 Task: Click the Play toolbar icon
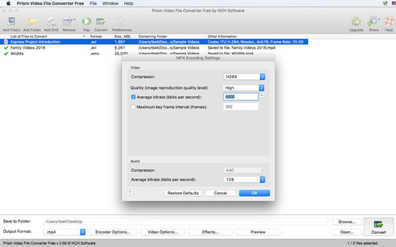tap(86, 24)
